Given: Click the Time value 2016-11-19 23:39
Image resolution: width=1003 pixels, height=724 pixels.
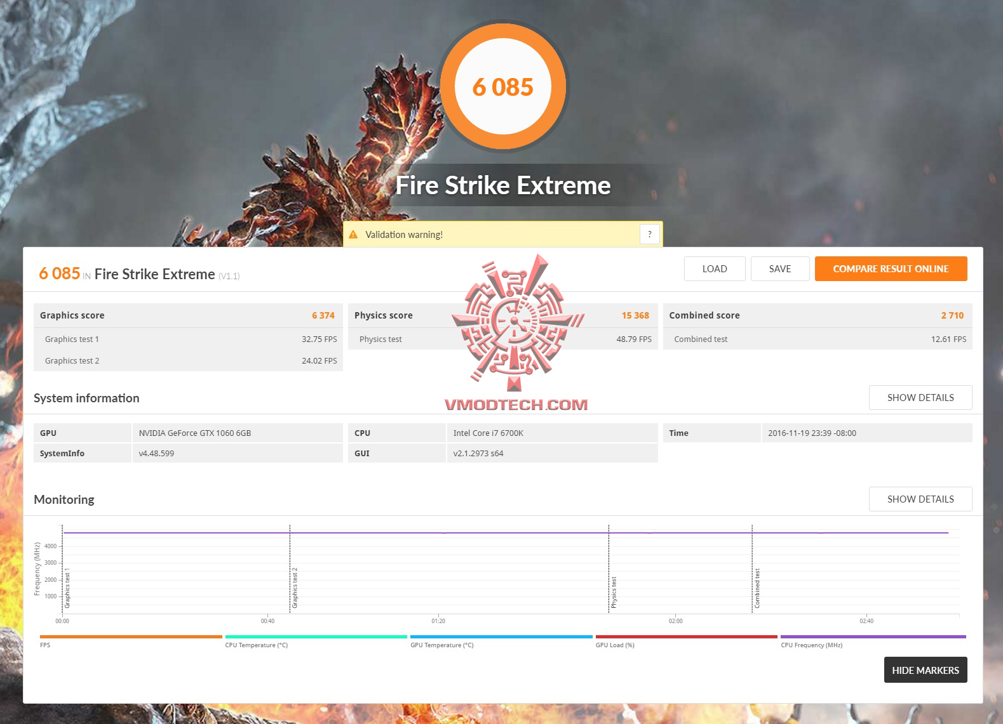Looking at the screenshot, I should (812, 433).
